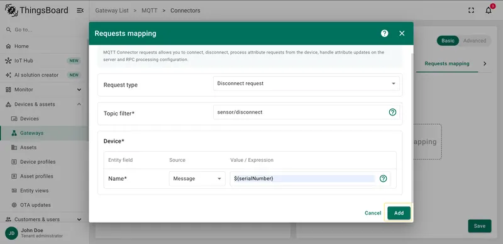Collapse the sidebar menu toggle icon
Image resolution: width=503 pixels, height=244 pixels.
[80, 11]
